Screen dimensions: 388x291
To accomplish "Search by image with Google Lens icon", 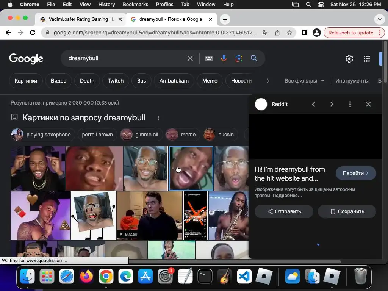I will (239, 58).
